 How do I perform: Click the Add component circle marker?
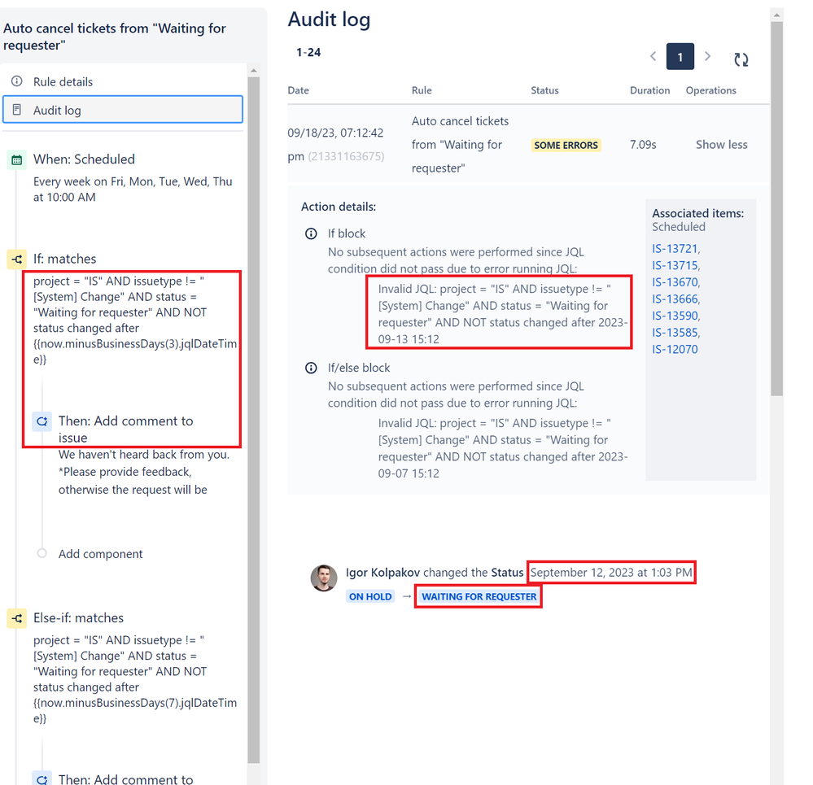(x=42, y=553)
